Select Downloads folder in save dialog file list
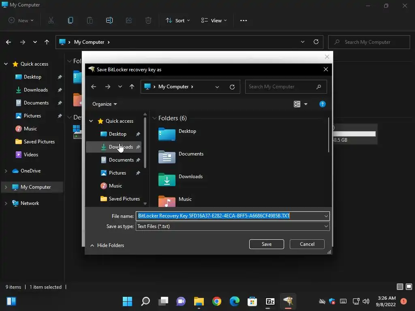 click(180, 179)
